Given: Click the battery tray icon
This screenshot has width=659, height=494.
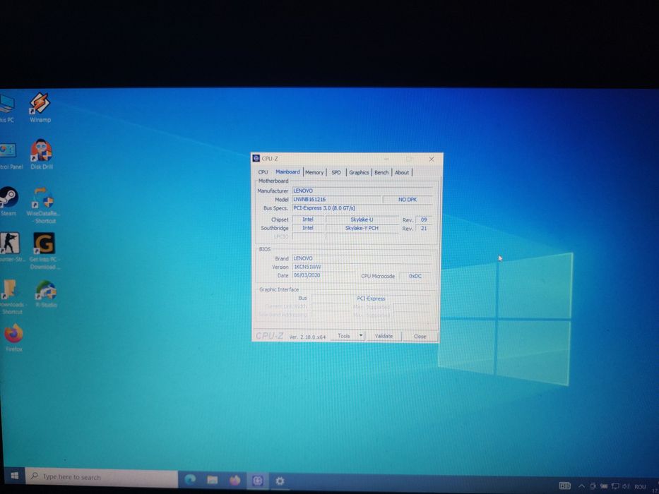Looking at the screenshot, I should [604, 486].
